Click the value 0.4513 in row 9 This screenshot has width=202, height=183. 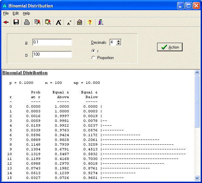point(90,149)
